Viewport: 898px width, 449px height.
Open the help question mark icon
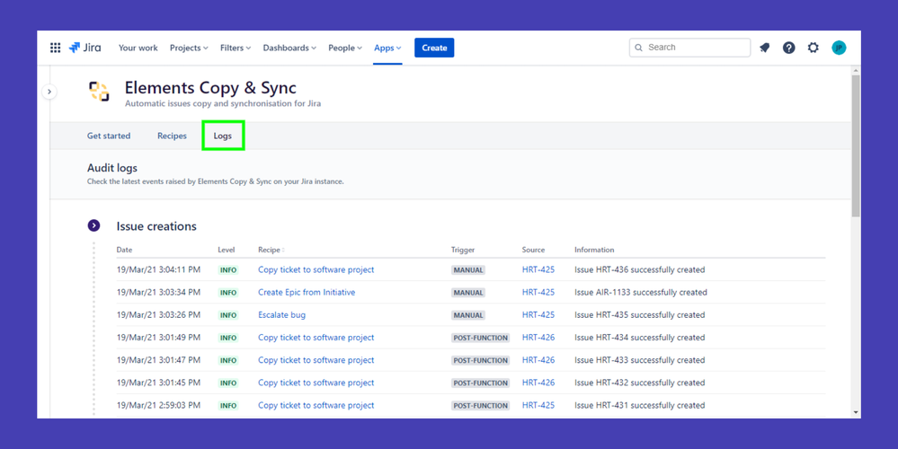point(789,48)
